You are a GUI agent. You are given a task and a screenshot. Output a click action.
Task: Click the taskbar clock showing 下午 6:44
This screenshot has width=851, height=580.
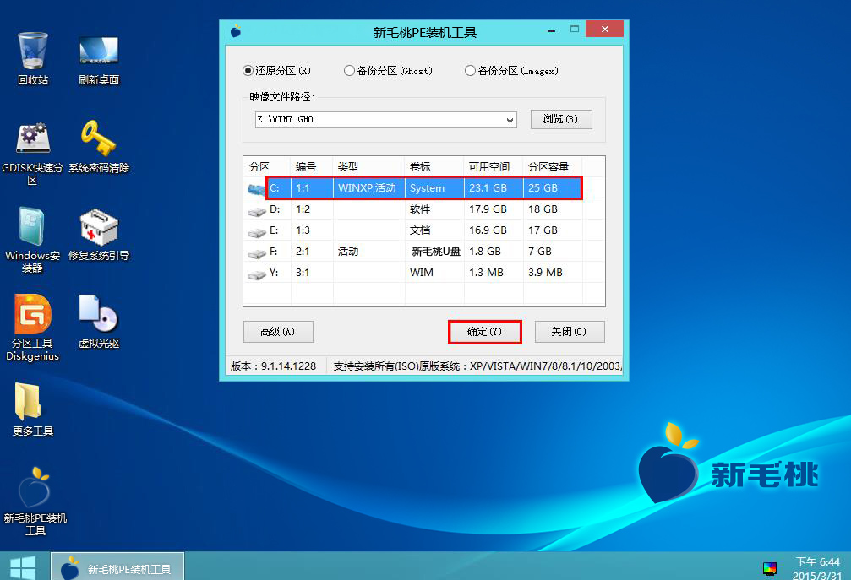pos(817,568)
